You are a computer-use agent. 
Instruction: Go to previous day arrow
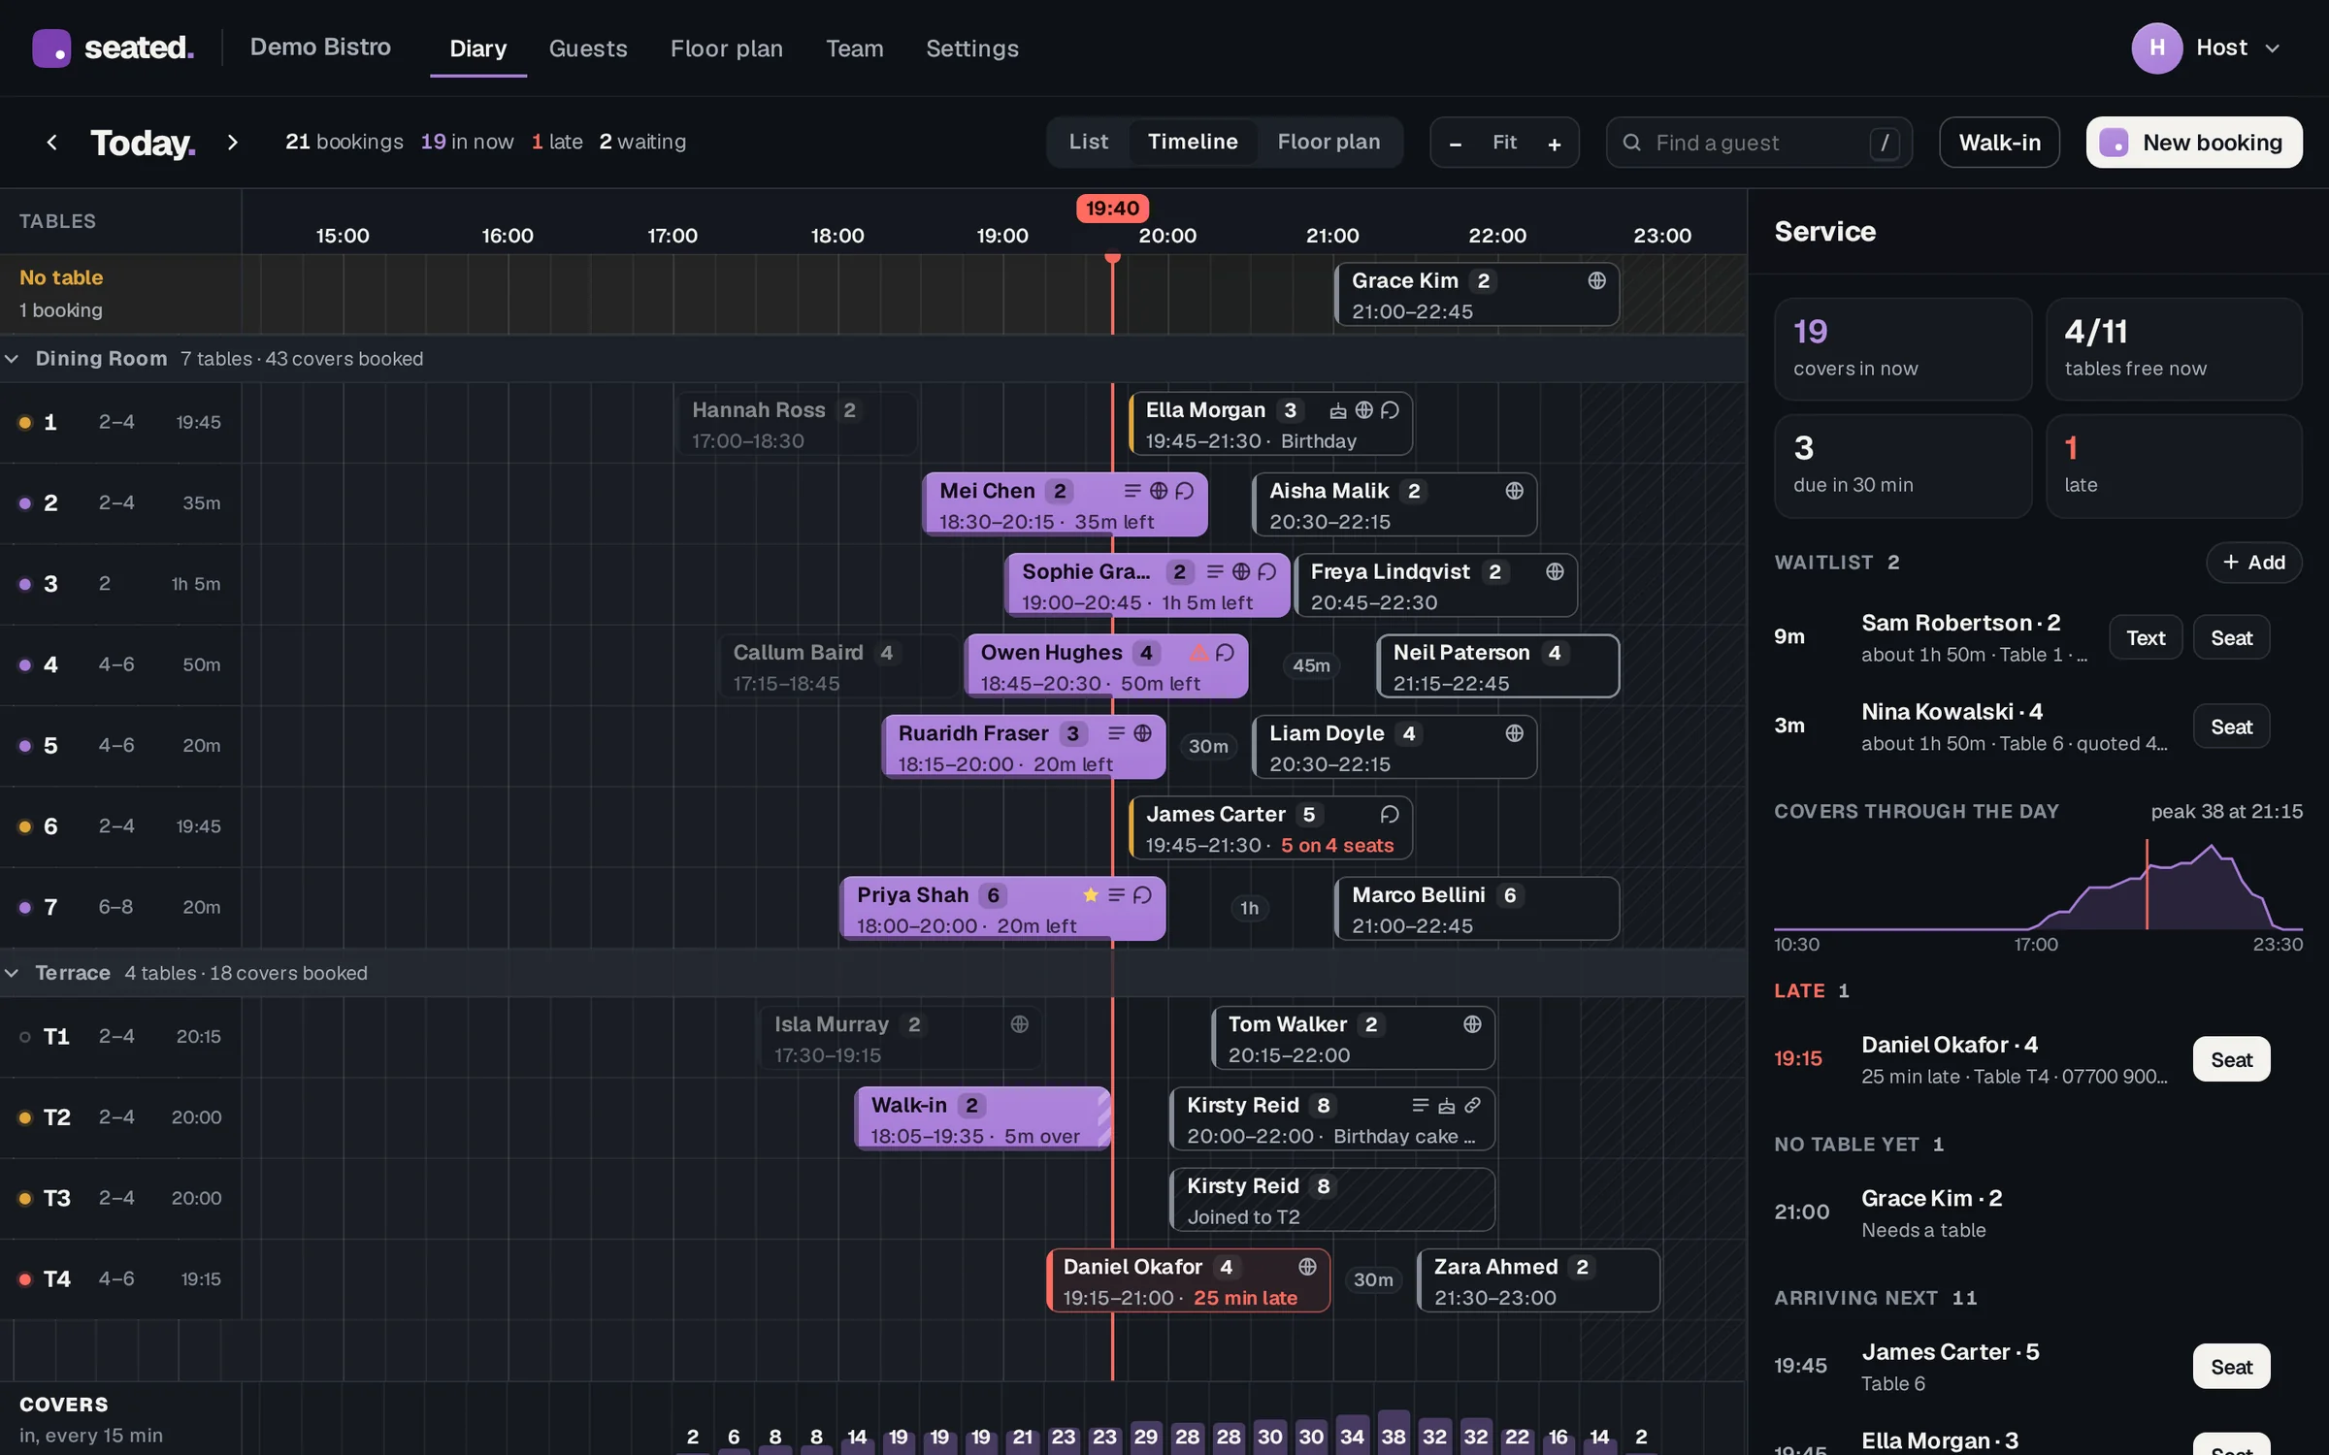pyautogui.click(x=51, y=143)
